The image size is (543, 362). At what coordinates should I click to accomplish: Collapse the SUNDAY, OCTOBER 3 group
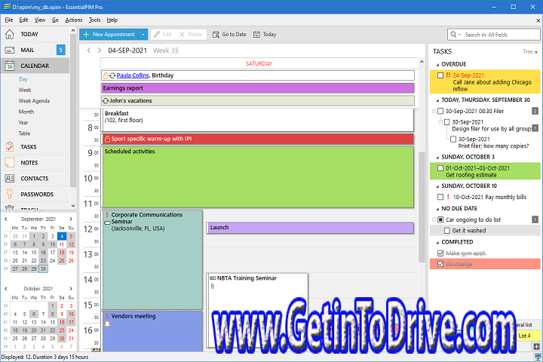437,158
